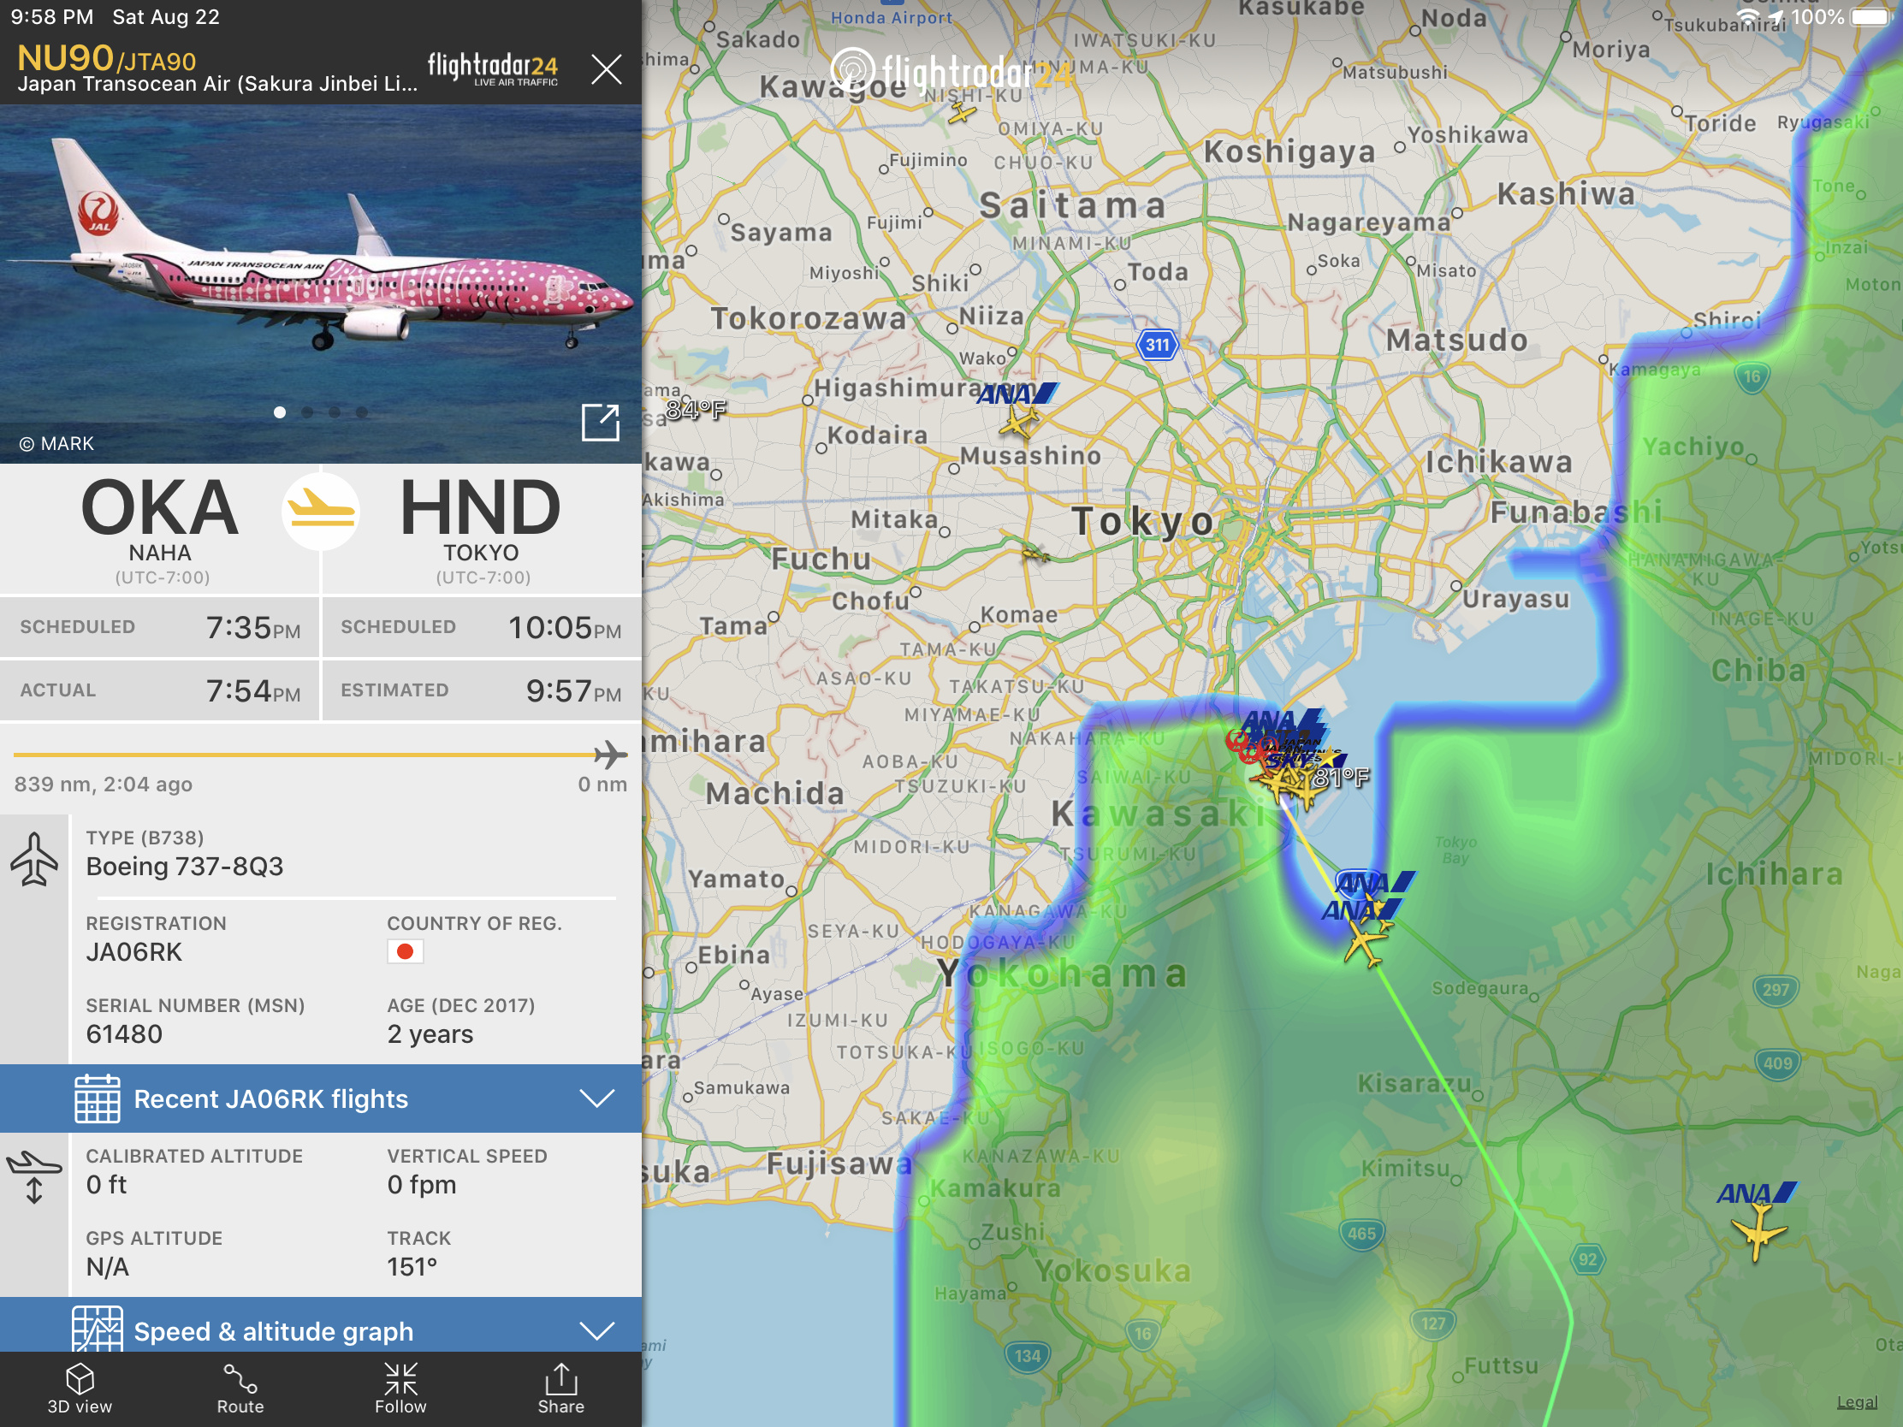Tap Follow to track this flight

tap(401, 1389)
